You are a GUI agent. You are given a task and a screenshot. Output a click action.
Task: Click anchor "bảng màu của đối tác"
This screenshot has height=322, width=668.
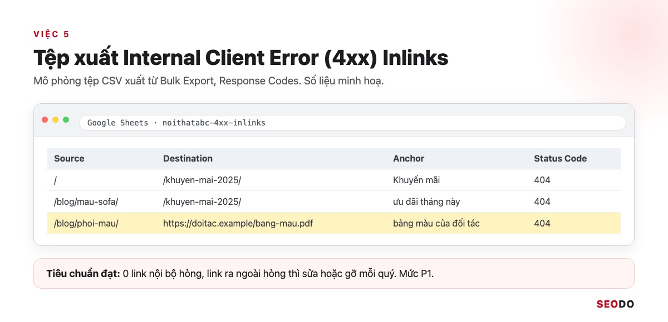436,223
